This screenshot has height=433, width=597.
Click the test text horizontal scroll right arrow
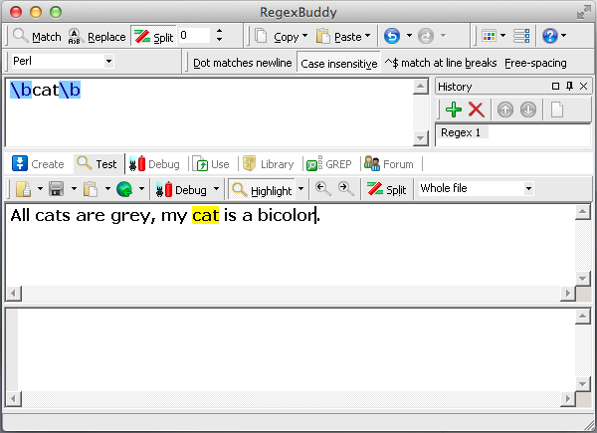tap(568, 293)
